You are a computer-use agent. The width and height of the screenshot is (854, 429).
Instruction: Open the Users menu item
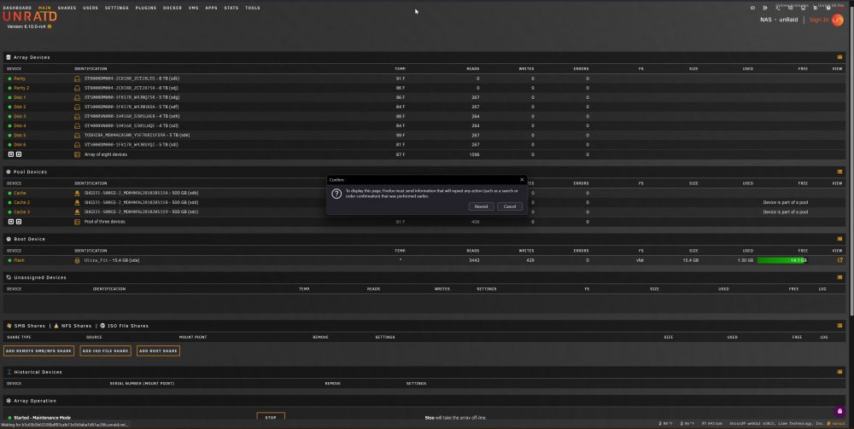pos(91,9)
